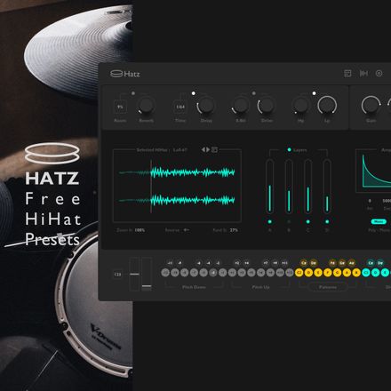
Task: Click the hihat waveform display
Action: click(177, 187)
